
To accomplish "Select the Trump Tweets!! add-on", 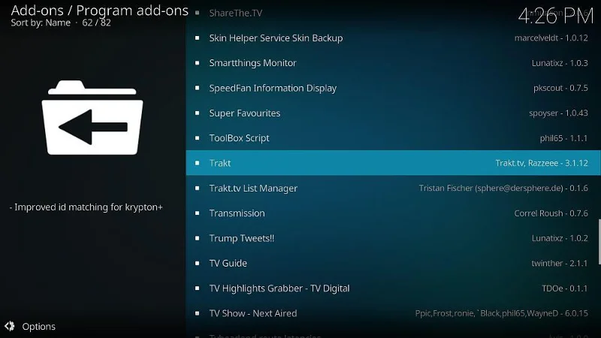I will (x=393, y=238).
